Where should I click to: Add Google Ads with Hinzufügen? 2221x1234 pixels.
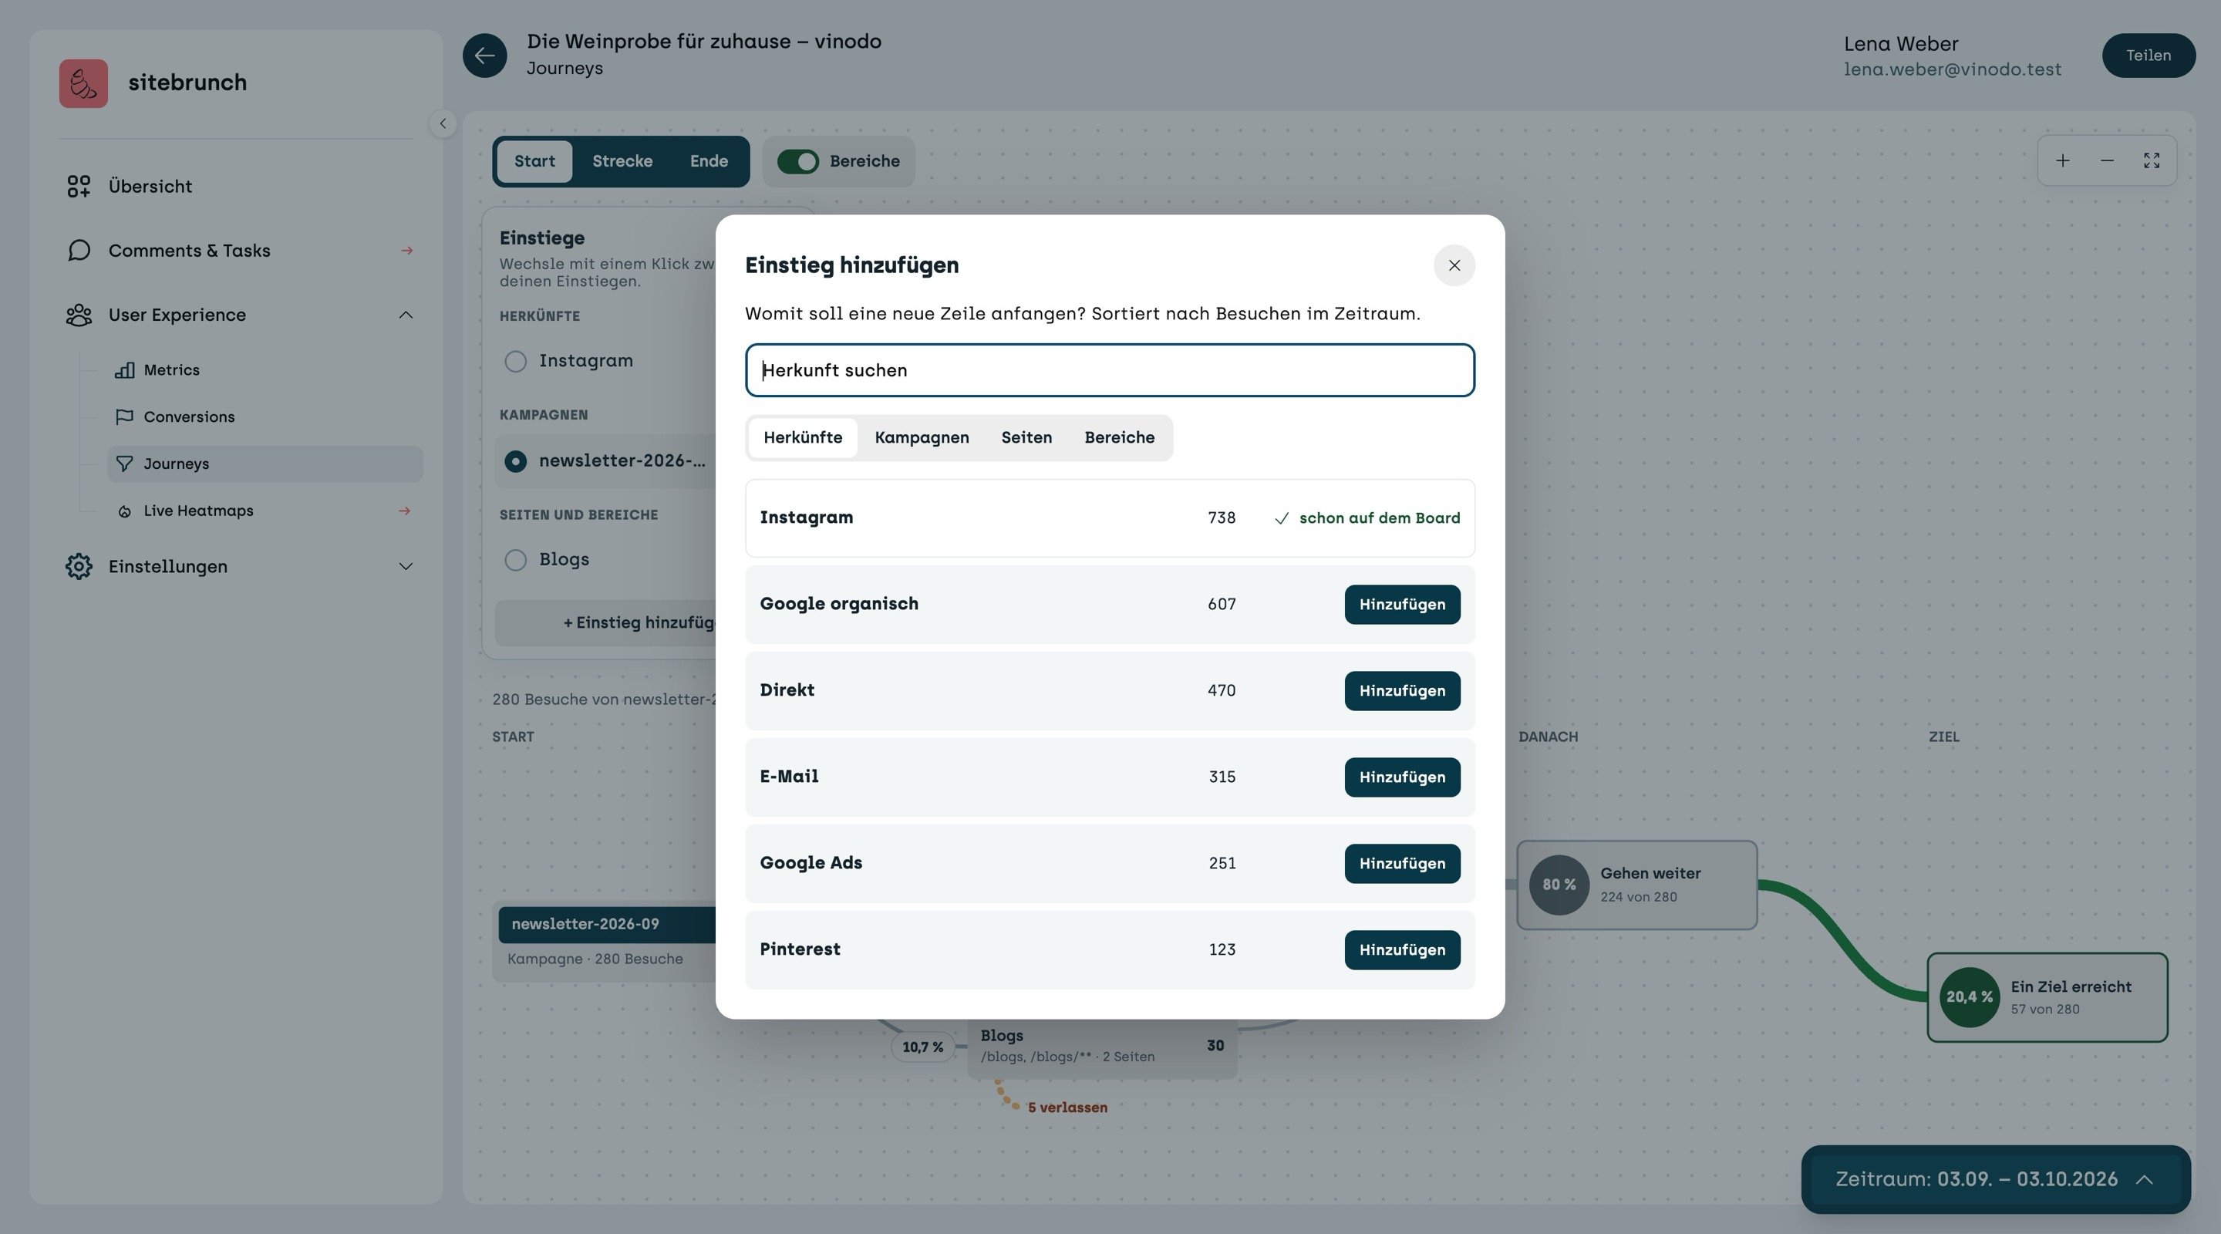pos(1402,863)
